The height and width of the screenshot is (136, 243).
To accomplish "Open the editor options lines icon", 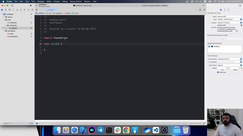I will [200, 10].
